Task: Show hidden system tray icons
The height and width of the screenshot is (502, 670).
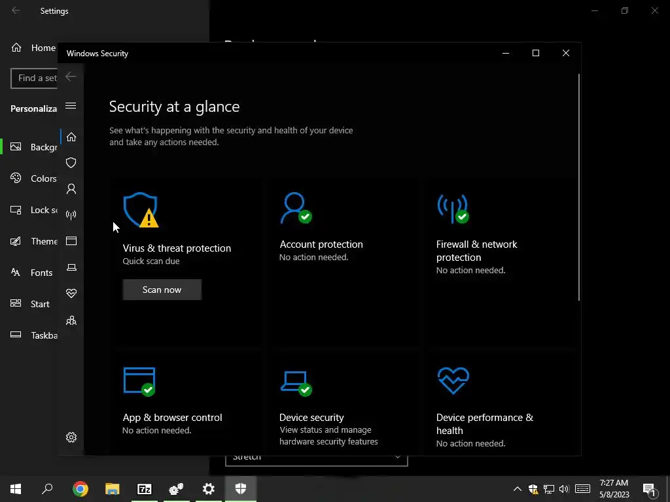Action: (517, 489)
